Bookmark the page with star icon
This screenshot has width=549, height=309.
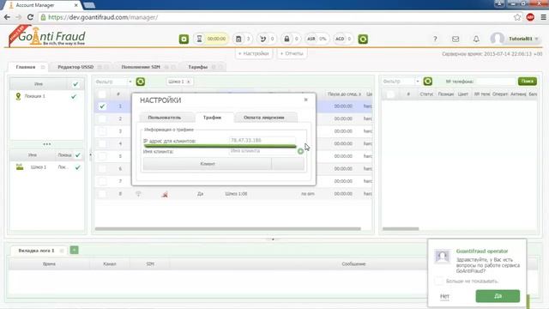pyautogui.click(x=517, y=17)
